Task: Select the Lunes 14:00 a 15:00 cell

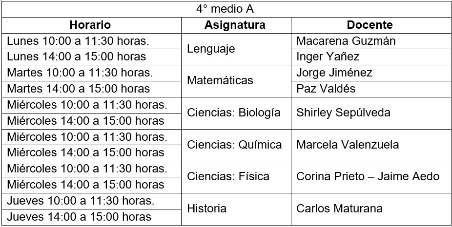Action: tap(76, 57)
